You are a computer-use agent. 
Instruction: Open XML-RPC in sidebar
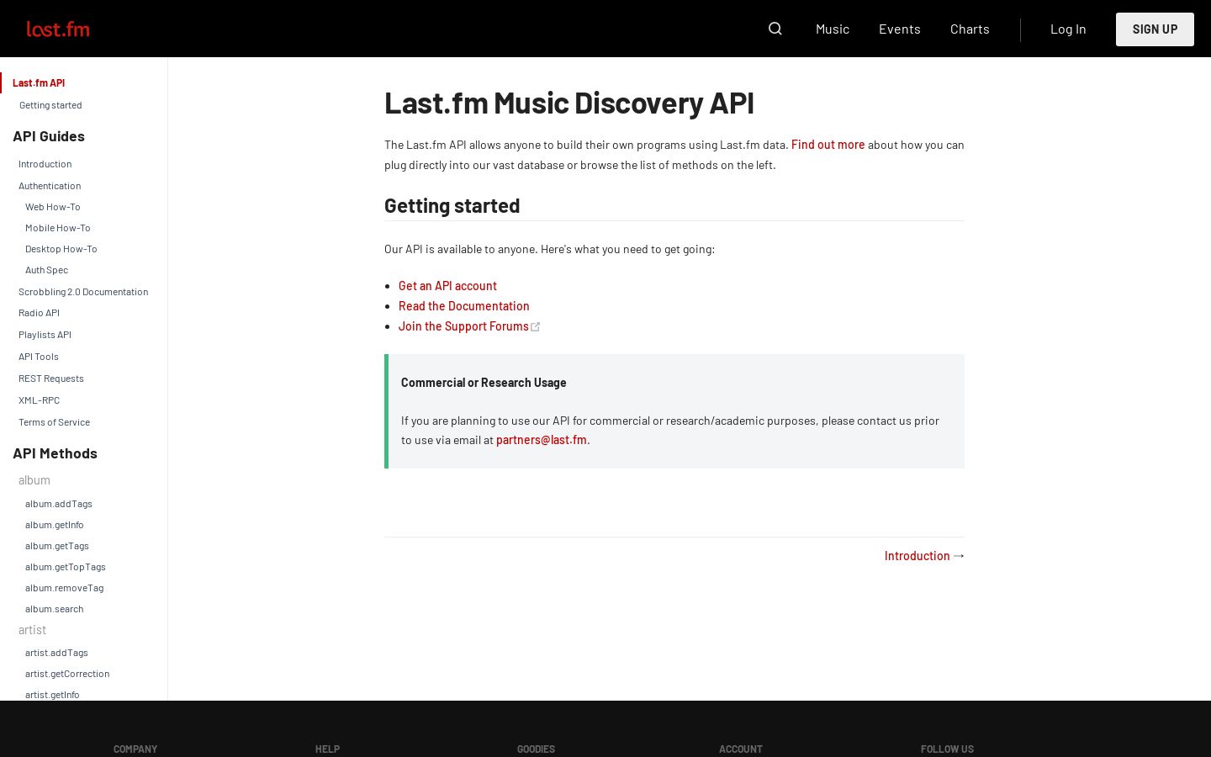click(x=39, y=400)
